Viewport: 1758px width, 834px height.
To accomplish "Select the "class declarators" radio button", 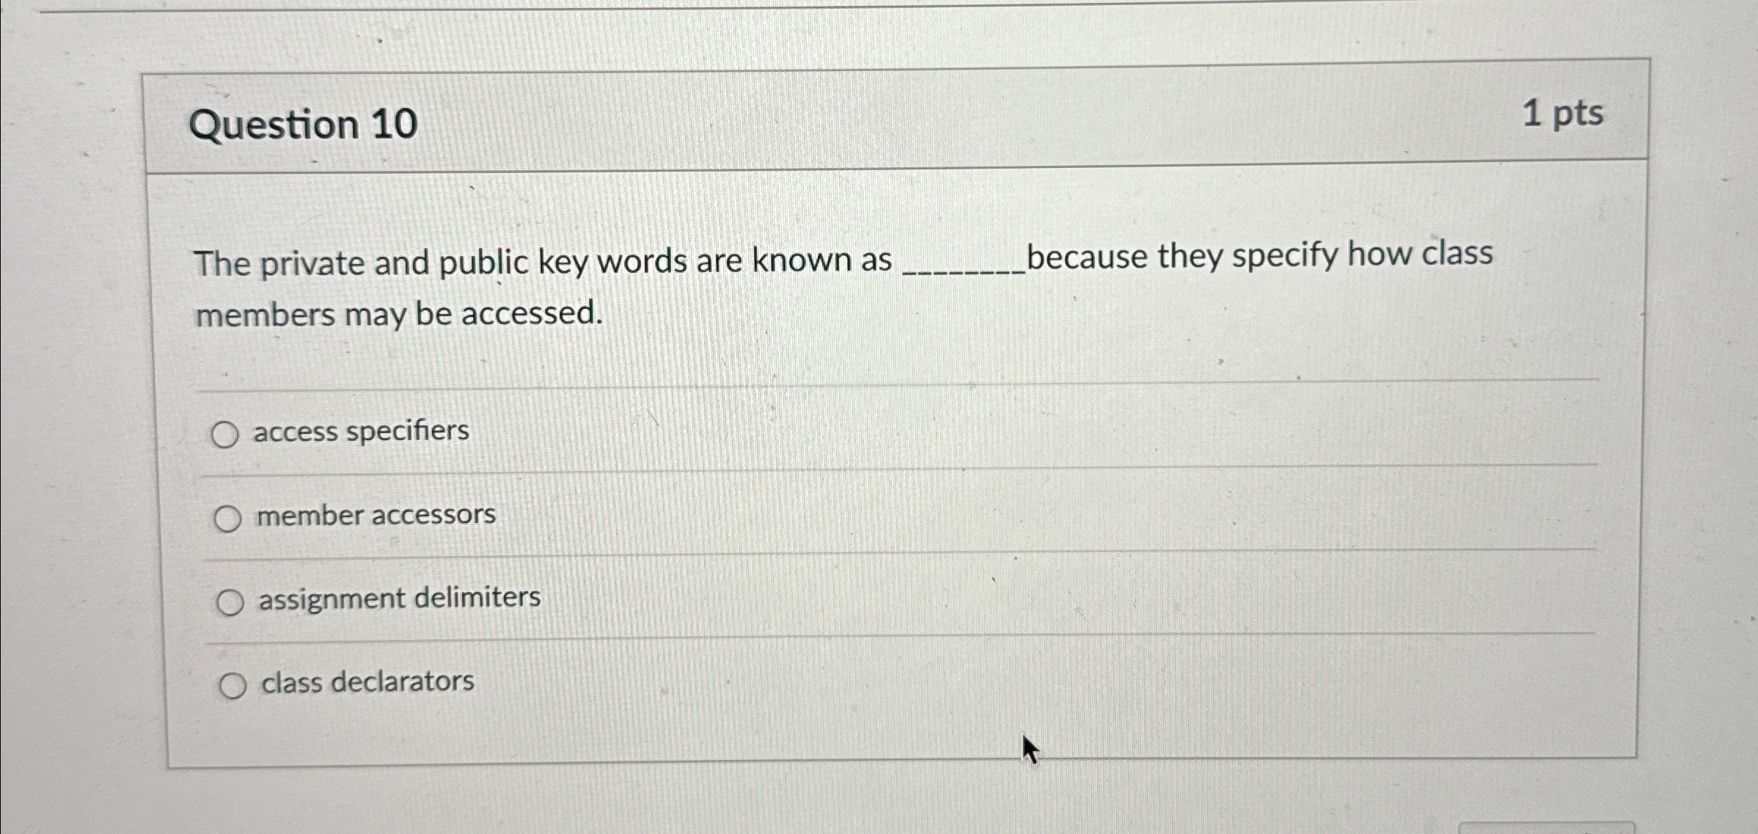I will tap(235, 685).
